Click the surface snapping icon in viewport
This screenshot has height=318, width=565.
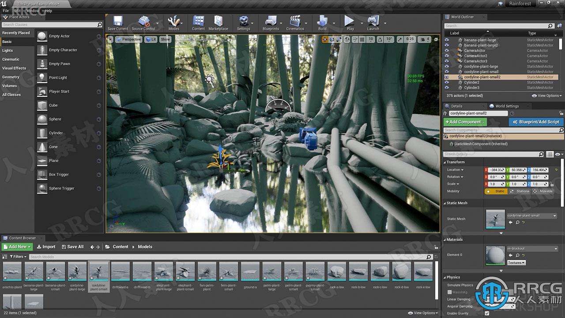pyautogui.click(x=354, y=39)
